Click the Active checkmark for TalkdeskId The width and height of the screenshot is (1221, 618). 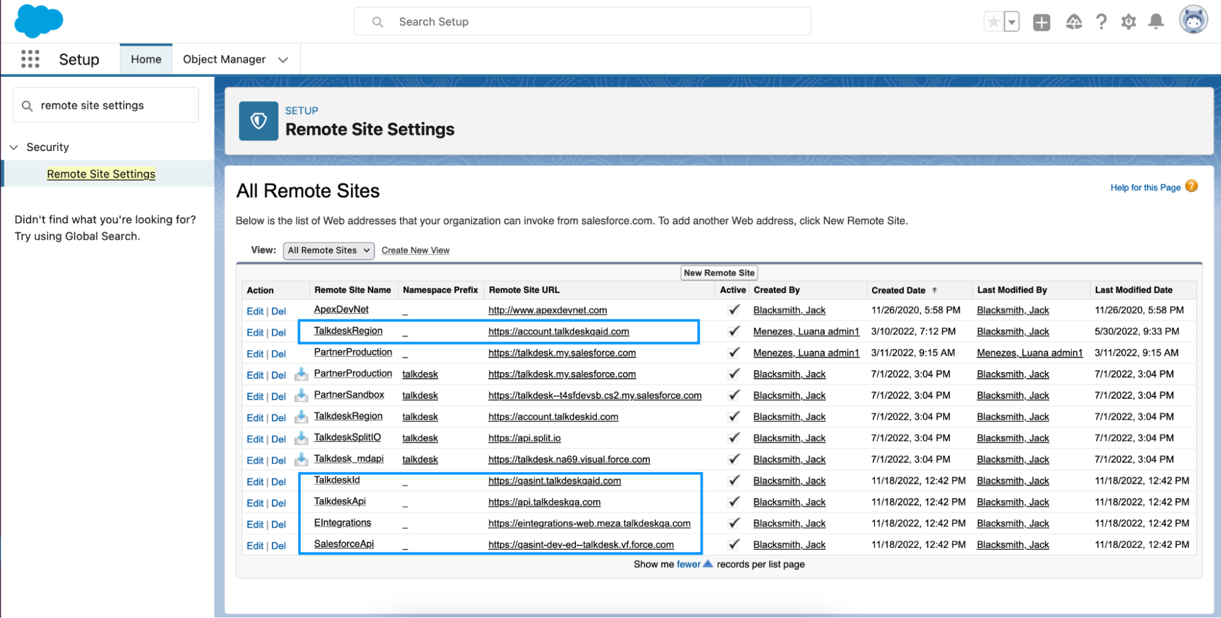[x=734, y=481]
